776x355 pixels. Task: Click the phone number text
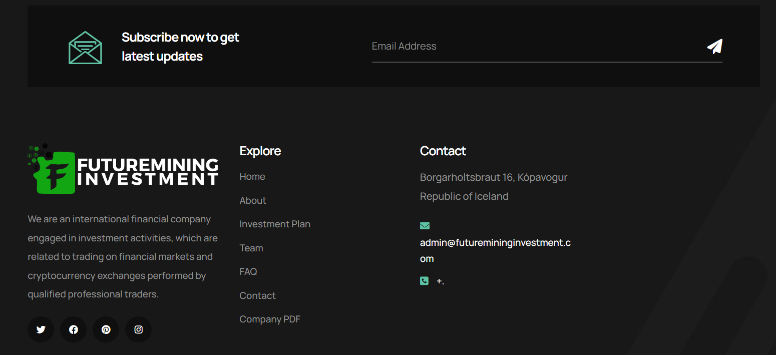440,281
